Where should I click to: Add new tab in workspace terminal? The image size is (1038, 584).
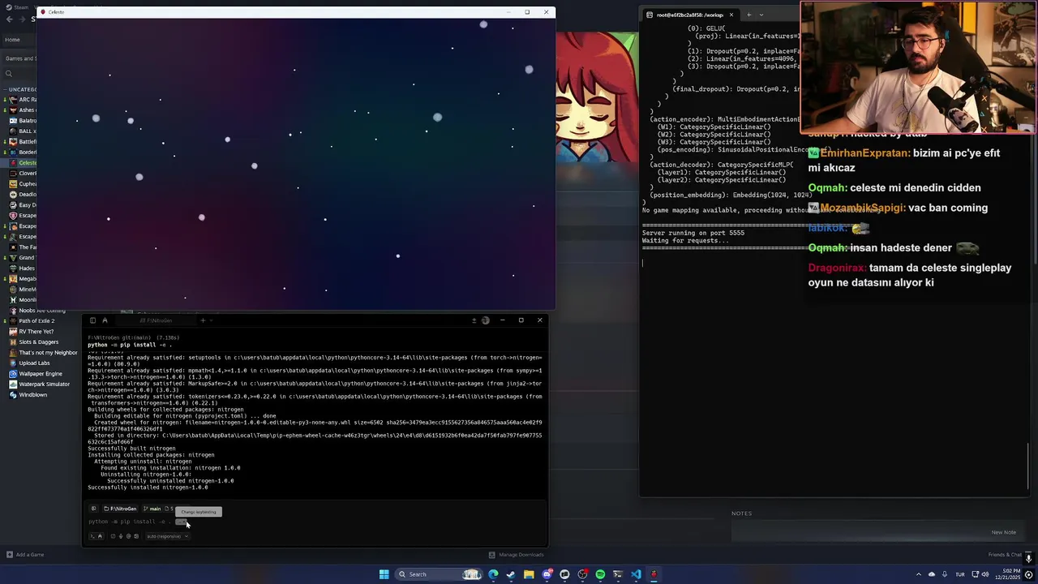coord(748,15)
